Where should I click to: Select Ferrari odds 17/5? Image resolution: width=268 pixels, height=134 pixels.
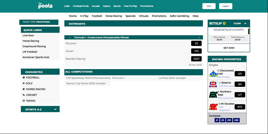pos(196,51)
